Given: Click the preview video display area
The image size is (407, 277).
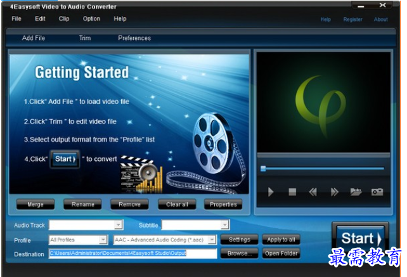Looking at the screenshot, I should tap(323, 102).
